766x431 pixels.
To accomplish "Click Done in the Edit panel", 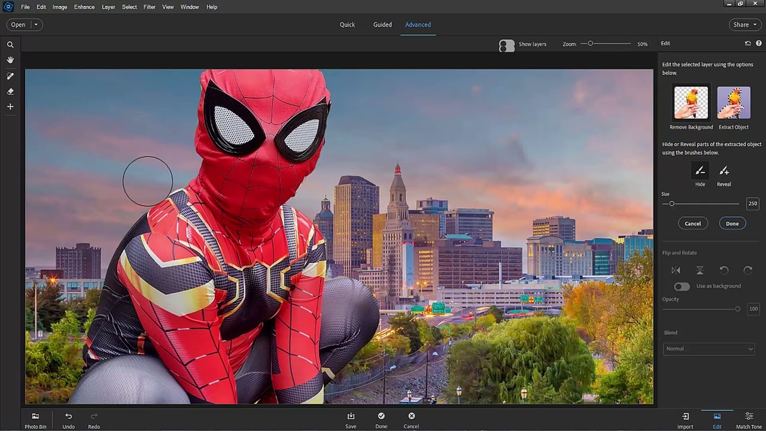I will [732, 223].
